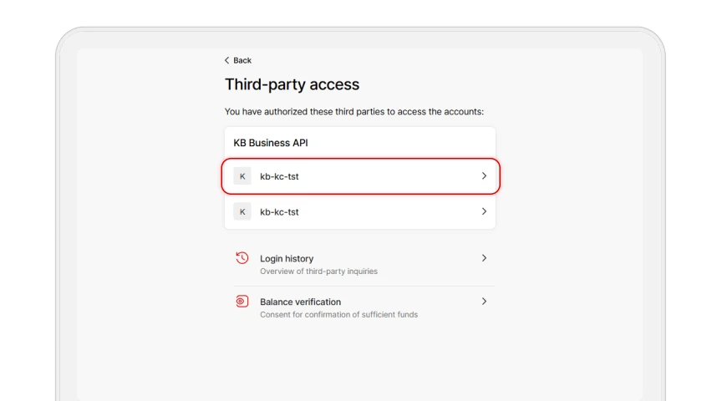Click the K avatar in non-outlined row
The image size is (722, 401).
click(242, 212)
